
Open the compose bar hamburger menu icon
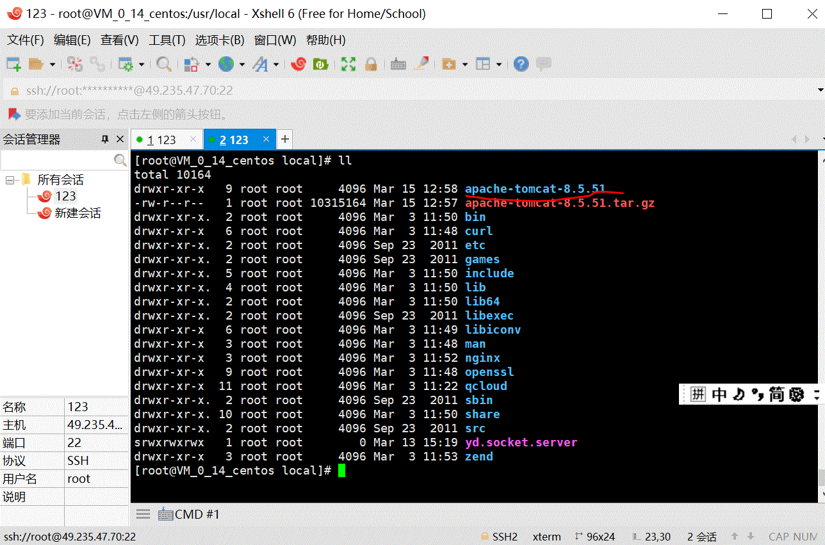pyautogui.click(x=143, y=514)
